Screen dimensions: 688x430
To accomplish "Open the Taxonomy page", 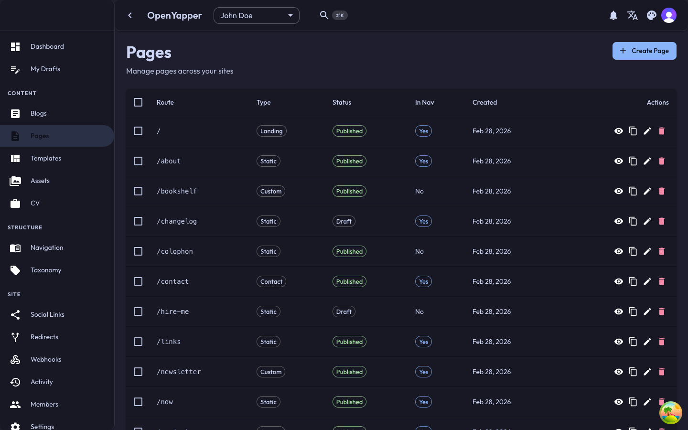I will pyautogui.click(x=46, y=270).
